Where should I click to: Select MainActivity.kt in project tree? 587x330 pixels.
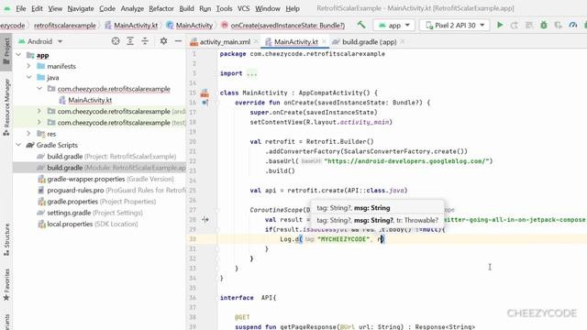[90, 100]
